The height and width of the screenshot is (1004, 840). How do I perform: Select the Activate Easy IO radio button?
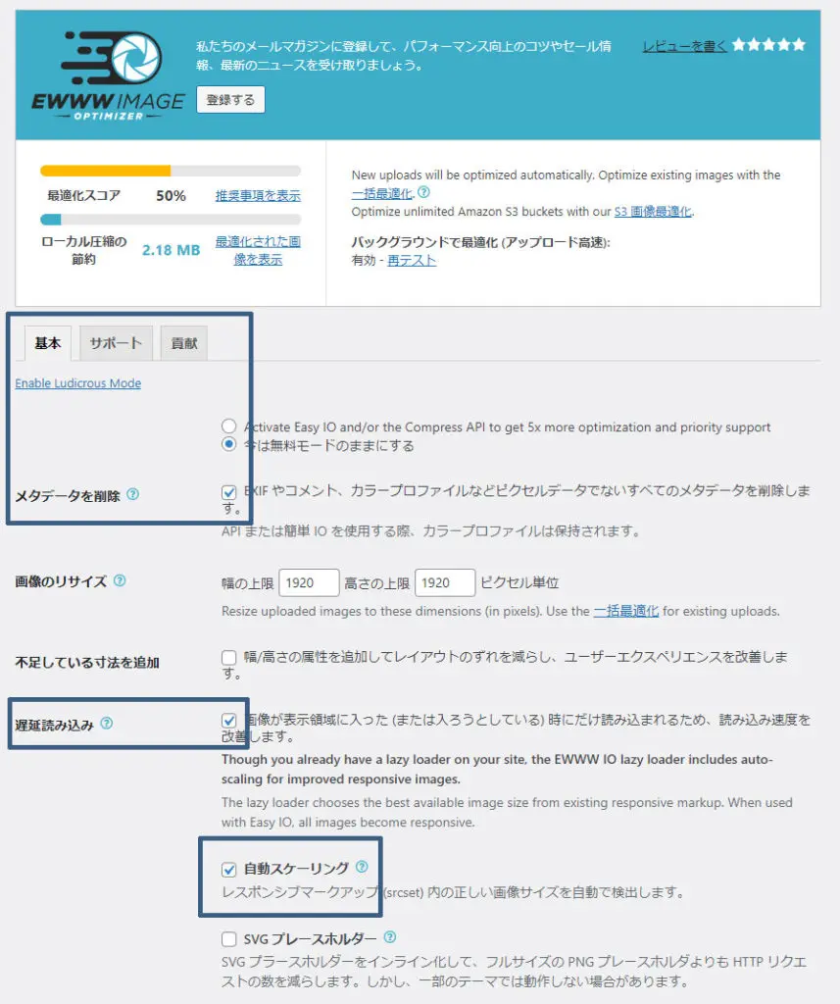coord(228,427)
